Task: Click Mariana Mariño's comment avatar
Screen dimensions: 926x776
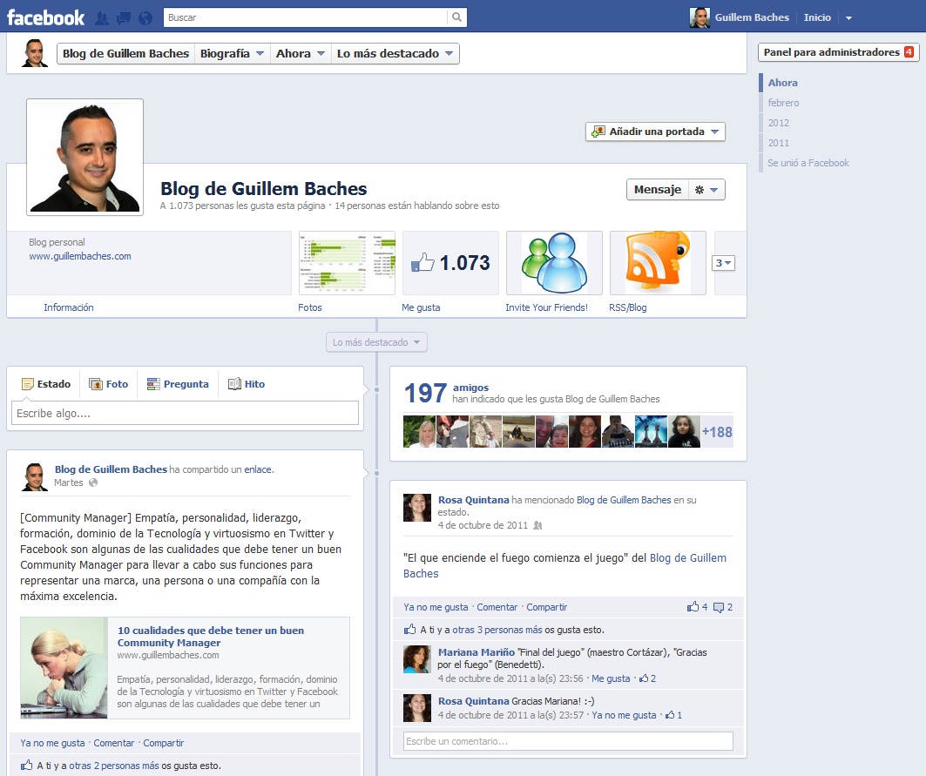Action: pos(417,659)
